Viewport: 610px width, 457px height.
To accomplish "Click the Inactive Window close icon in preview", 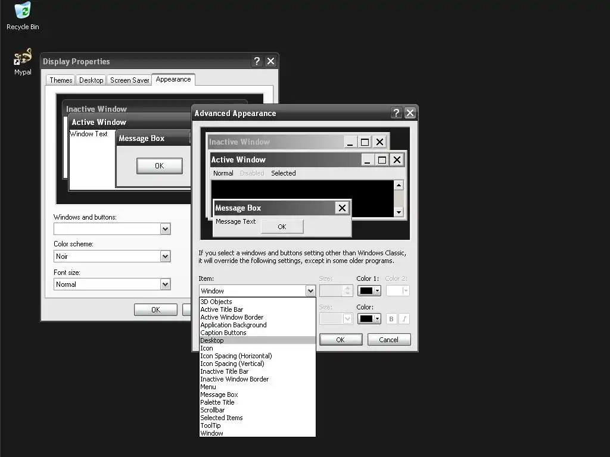I will point(379,142).
